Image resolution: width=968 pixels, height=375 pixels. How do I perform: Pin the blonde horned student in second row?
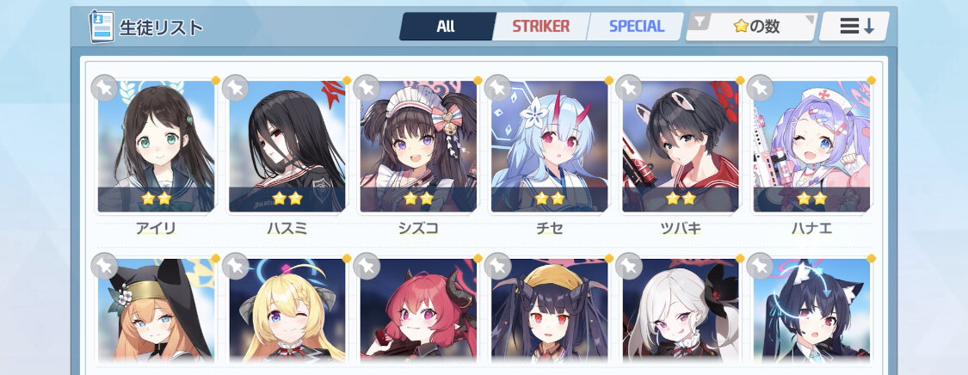tap(235, 266)
